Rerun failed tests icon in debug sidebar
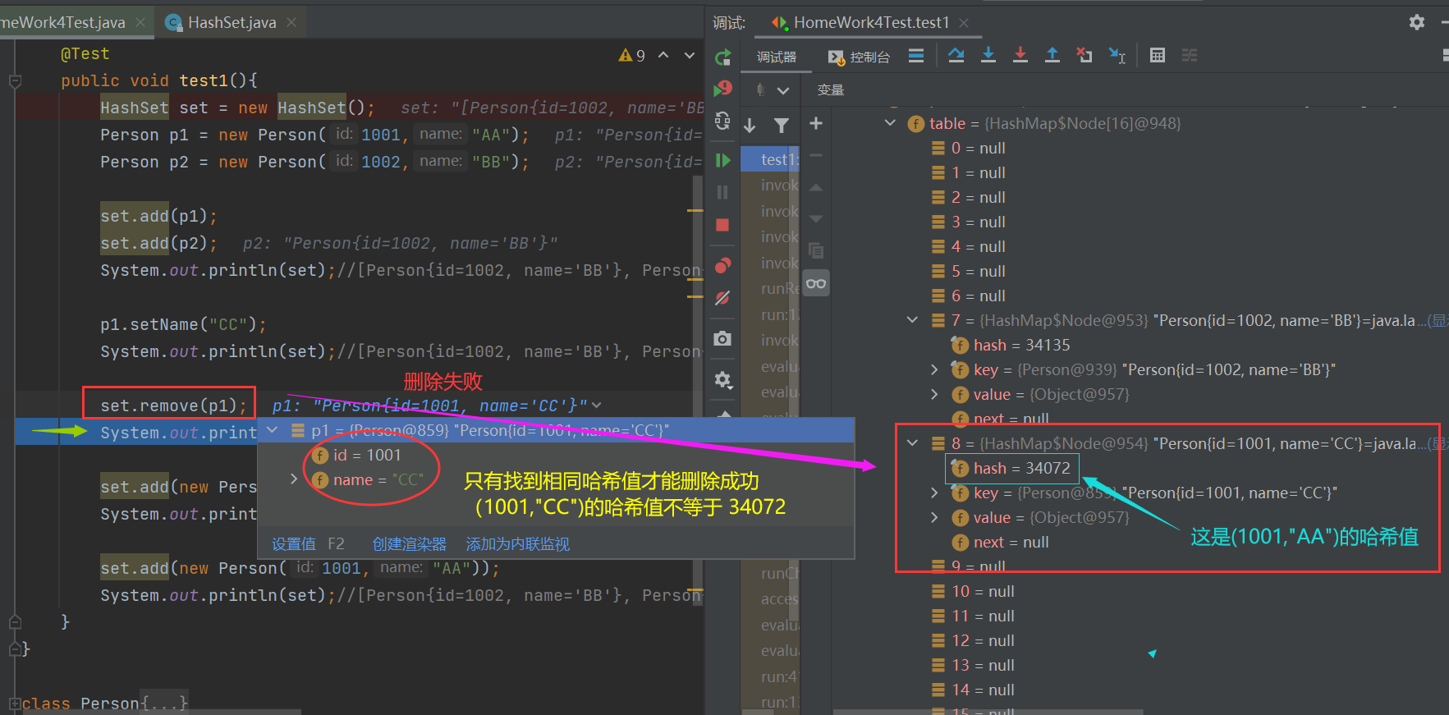 [722, 88]
